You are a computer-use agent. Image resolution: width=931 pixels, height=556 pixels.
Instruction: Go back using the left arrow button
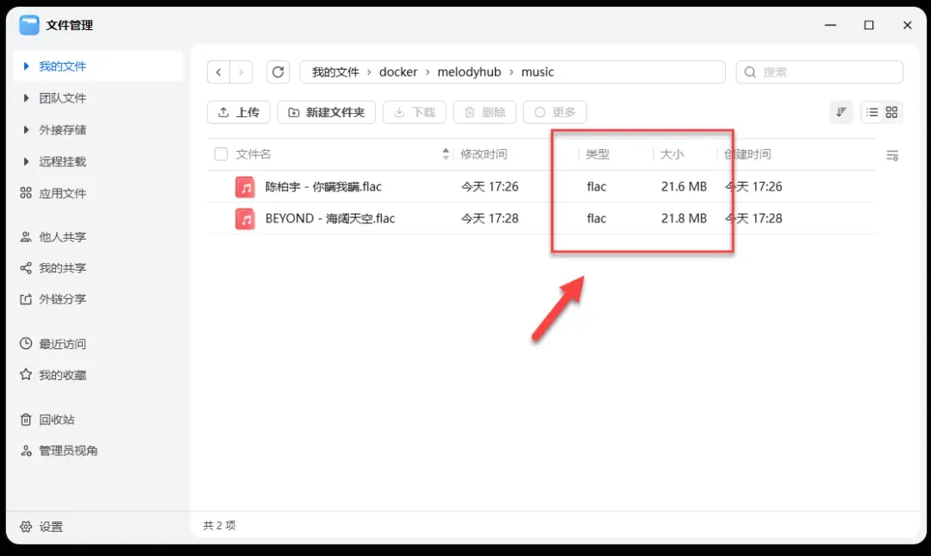(x=219, y=72)
